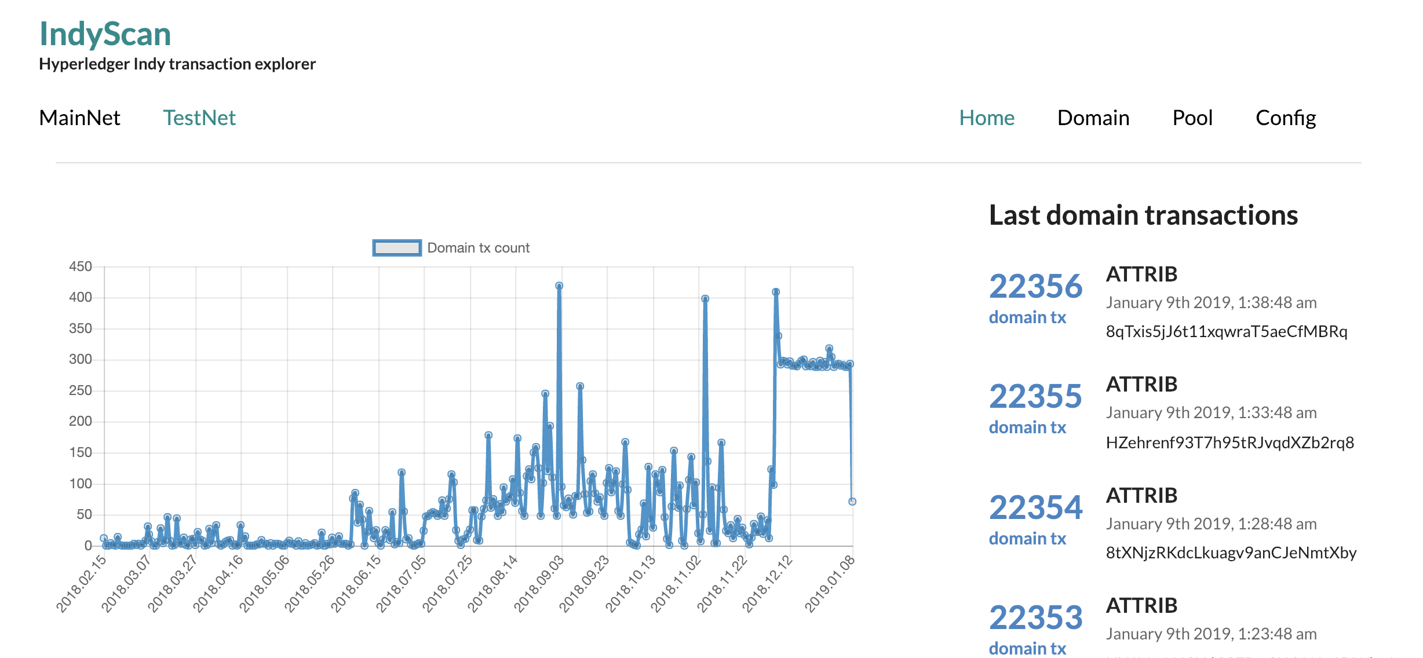
Task: Open transaction number 22355
Action: tap(1035, 396)
